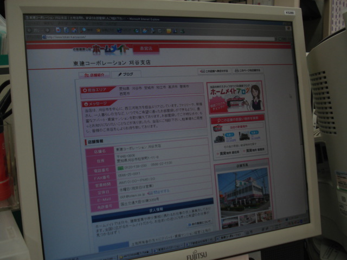
Task: Select the red 直営店 header tab
Action: (146, 48)
